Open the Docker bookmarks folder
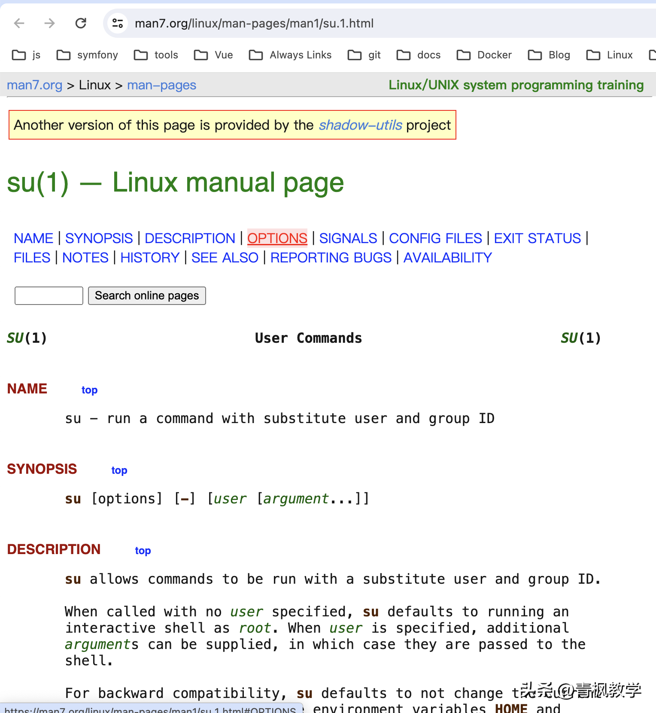 pyautogui.click(x=484, y=55)
